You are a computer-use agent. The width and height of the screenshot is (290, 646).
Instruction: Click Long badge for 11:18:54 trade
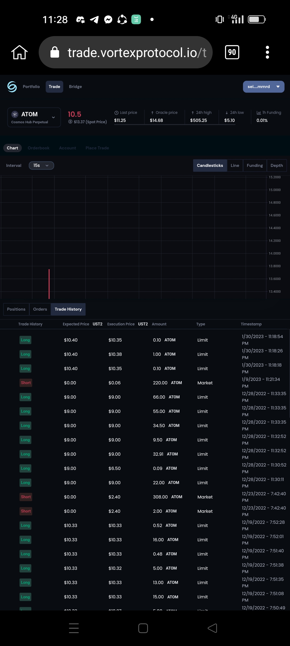click(x=26, y=340)
